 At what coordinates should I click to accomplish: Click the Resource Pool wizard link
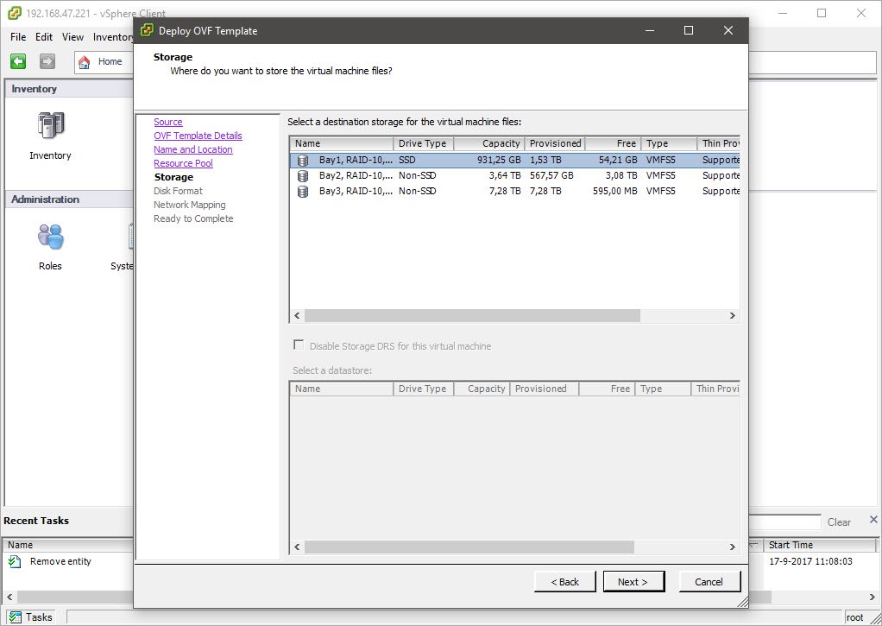point(183,162)
